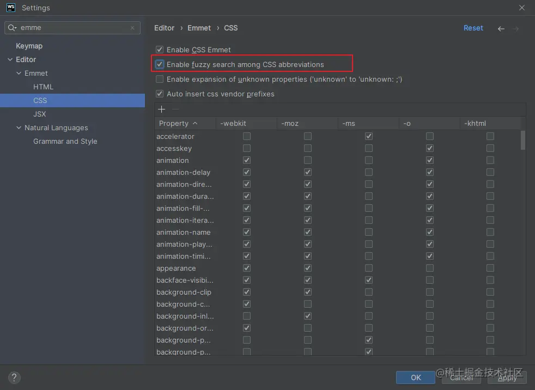Click the Reset link

coord(473,28)
